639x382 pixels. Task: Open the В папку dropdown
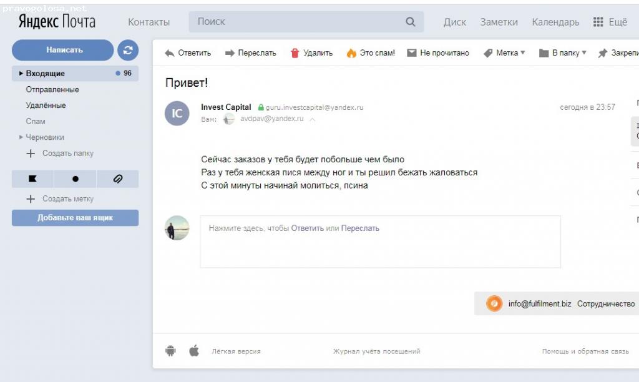click(563, 53)
